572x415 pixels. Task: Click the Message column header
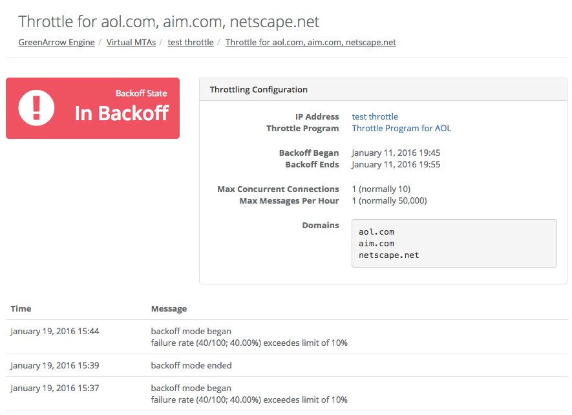[169, 309]
